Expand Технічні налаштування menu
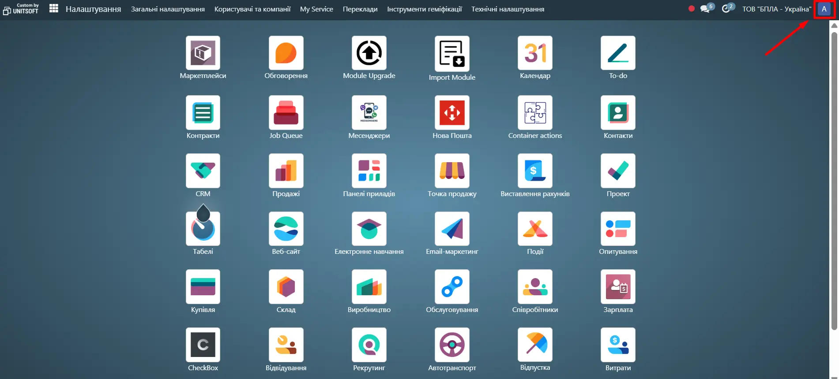The height and width of the screenshot is (379, 839). tap(508, 9)
